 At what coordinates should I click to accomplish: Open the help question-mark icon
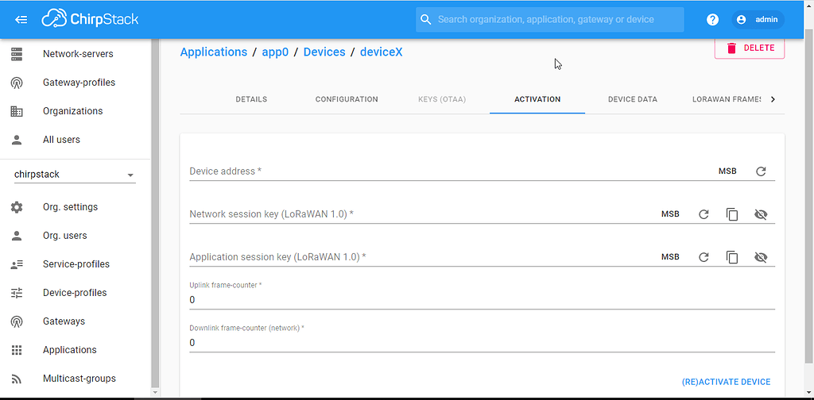[713, 20]
